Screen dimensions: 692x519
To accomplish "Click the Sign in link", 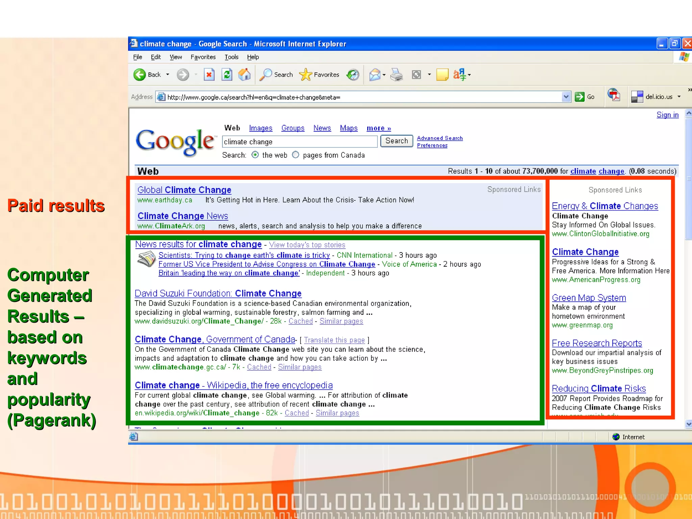I will click(x=667, y=115).
